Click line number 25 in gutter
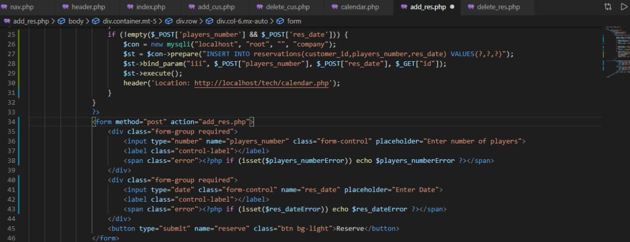This screenshot has height=242, width=630. click(12, 34)
